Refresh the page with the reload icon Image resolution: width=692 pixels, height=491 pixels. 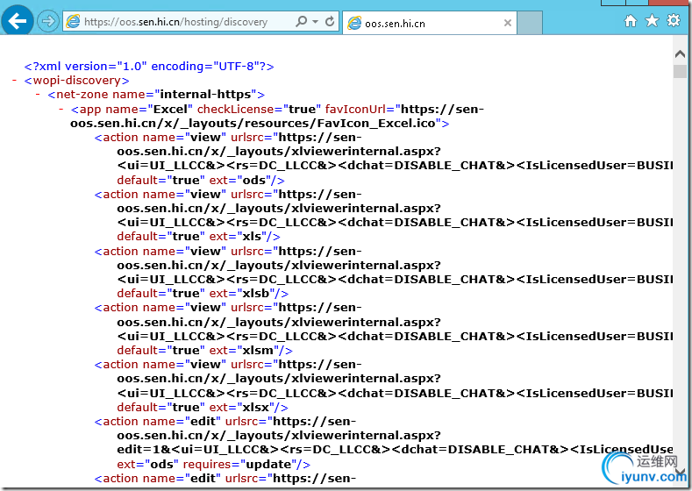pos(330,21)
